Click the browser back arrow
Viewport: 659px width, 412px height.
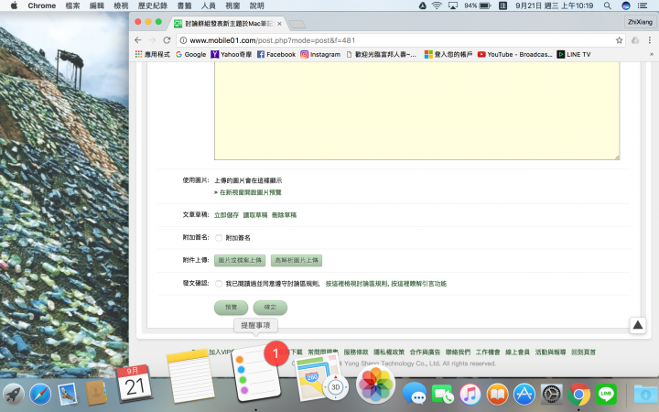pos(138,40)
